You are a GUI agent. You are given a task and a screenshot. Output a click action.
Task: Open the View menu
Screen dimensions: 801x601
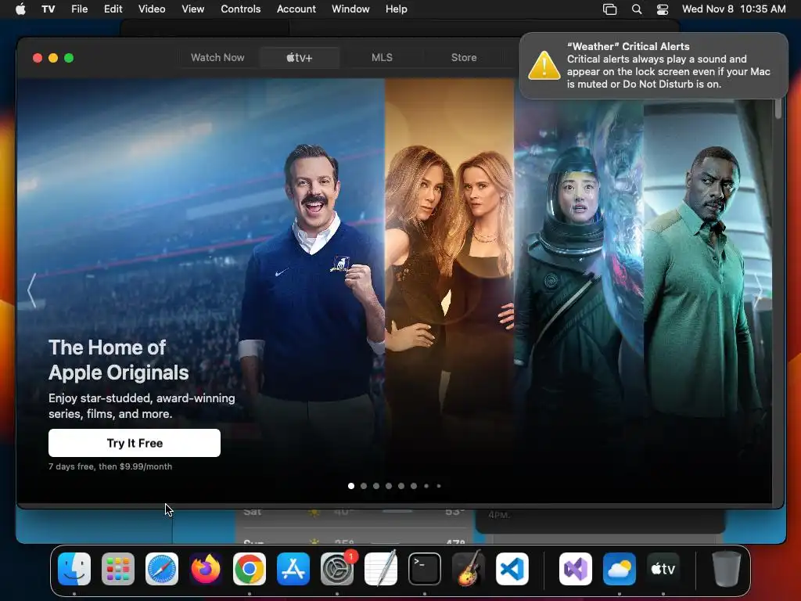tap(192, 9)
